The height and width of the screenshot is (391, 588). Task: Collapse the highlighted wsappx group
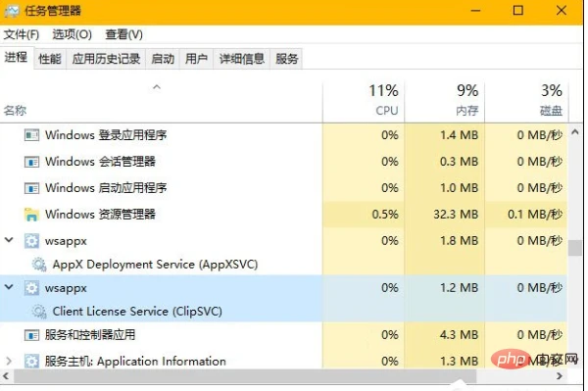tap(9, 287)
